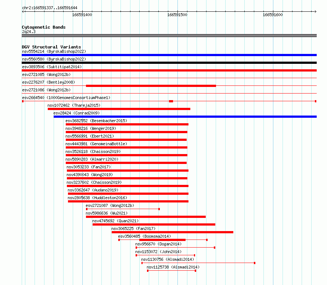Screen dimensions: 327x285
Task: Click the nsv1153072 (John2014) label
Action: 158,252
